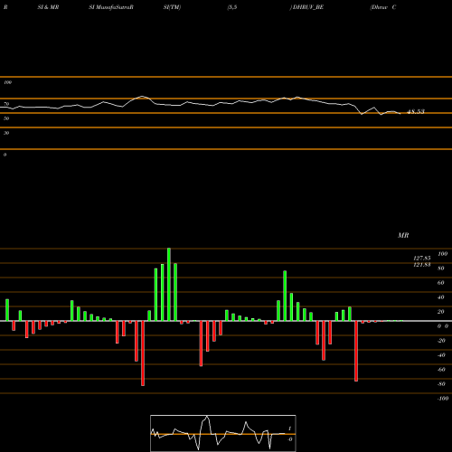The image size is (452, 452).
Task: Click the MR axis label 80
Action: (x=441, y=268)
